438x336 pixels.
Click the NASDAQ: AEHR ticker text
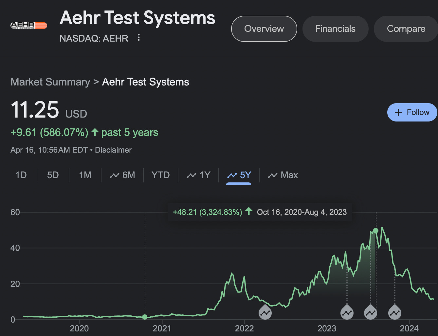[94, 38]
